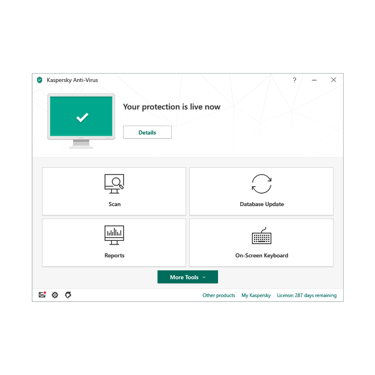Click the green protection status monitor image
The image size is (375, 375).
click(x=81, y=120)
